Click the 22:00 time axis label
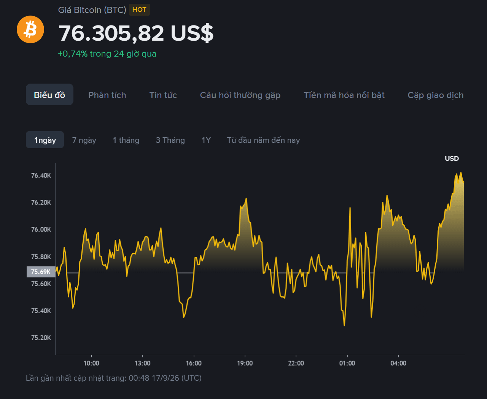This screenshot has height=399, width=487. pos(296,363)
